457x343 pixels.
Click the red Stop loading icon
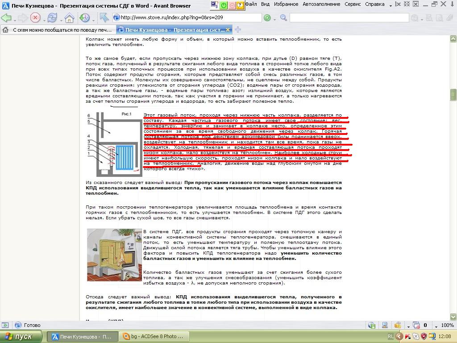pyautogui.click(x=35, y=18)
